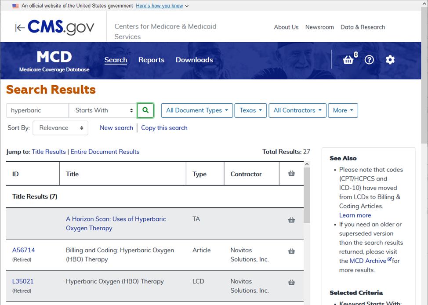Open the basket icon in MCD header

point(348,59)
